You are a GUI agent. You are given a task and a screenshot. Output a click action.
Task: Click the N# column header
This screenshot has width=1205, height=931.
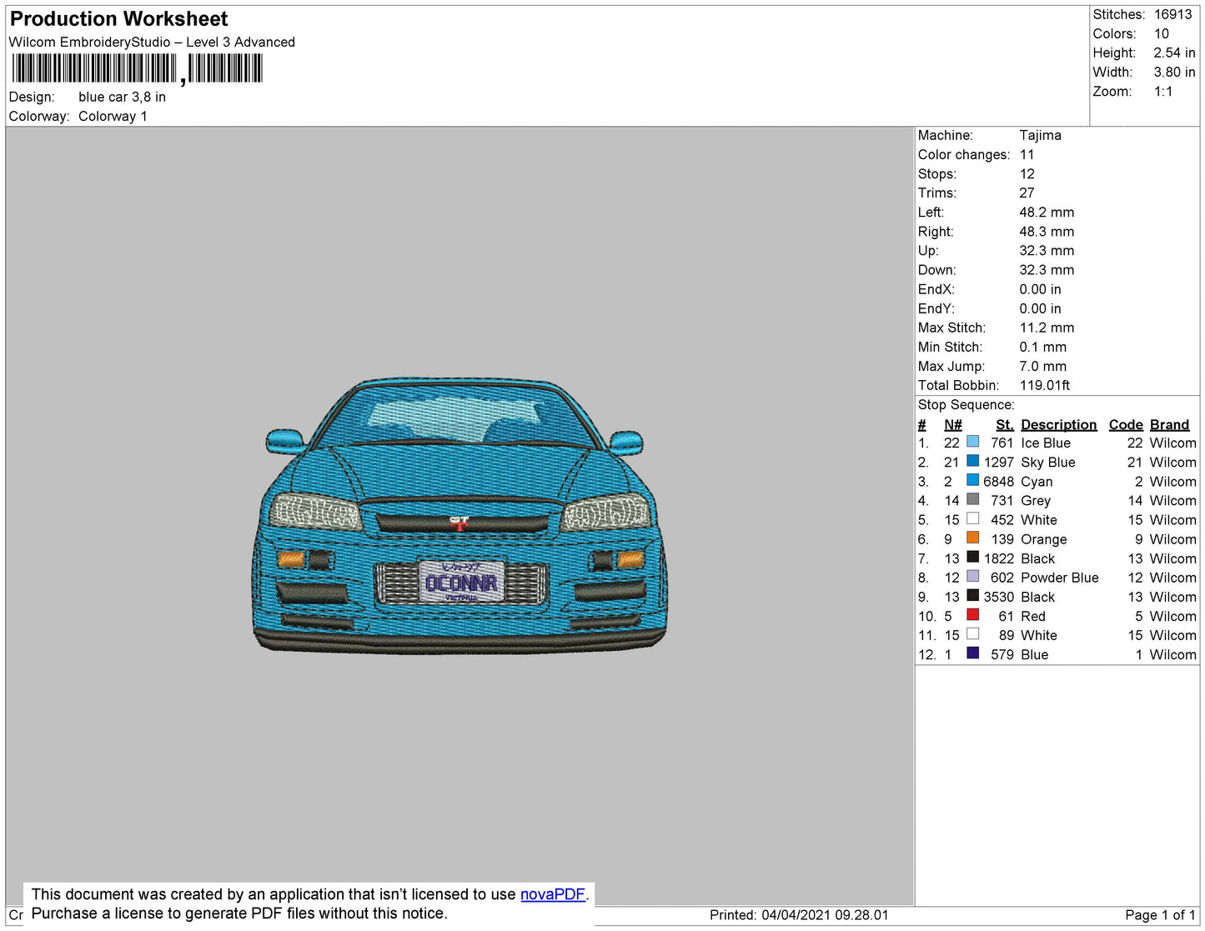[953, 424]
